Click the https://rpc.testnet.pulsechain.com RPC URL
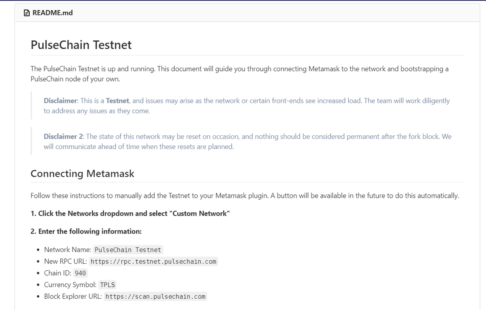This screenshot has width=486, height=310. point(153,261)
